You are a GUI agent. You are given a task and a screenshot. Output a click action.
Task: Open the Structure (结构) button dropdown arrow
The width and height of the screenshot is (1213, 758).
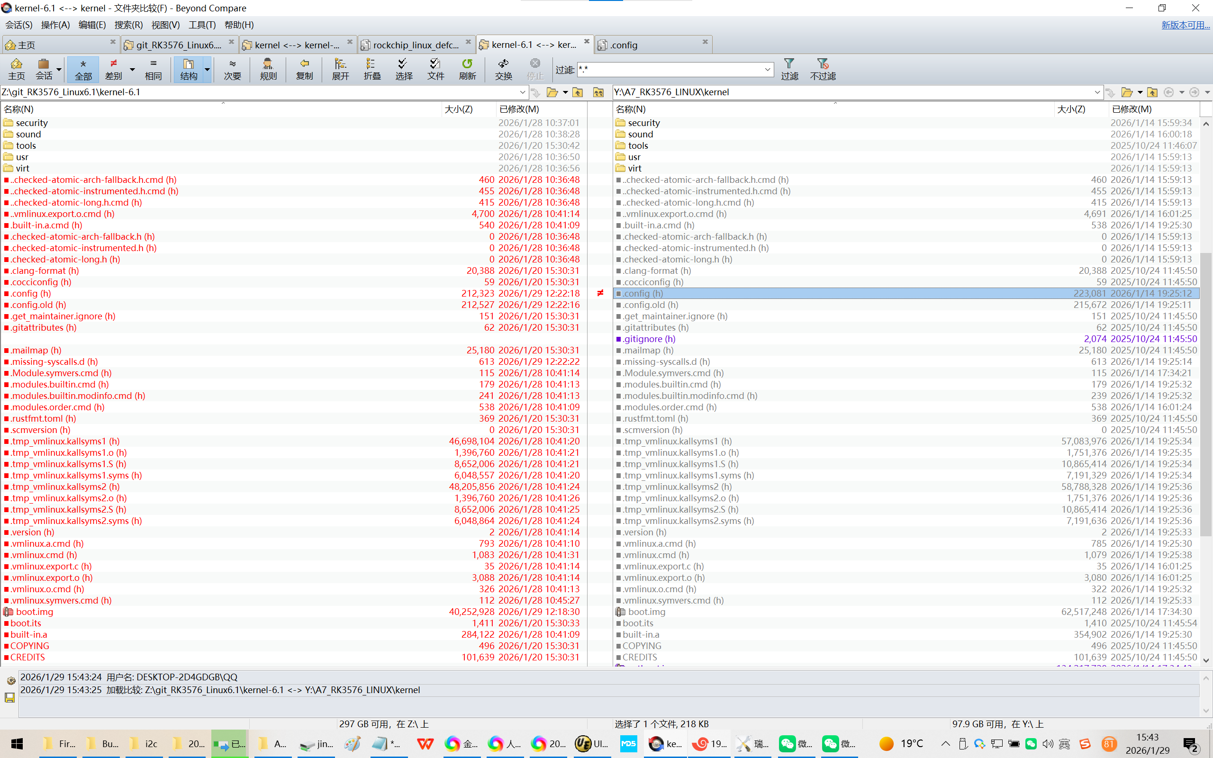tap(207, 70)
